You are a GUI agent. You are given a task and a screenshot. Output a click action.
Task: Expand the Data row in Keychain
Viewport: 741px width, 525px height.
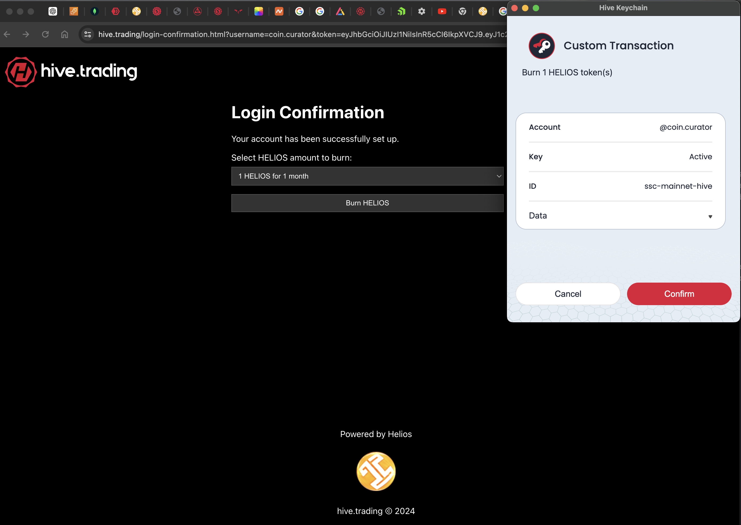[620, 216]
